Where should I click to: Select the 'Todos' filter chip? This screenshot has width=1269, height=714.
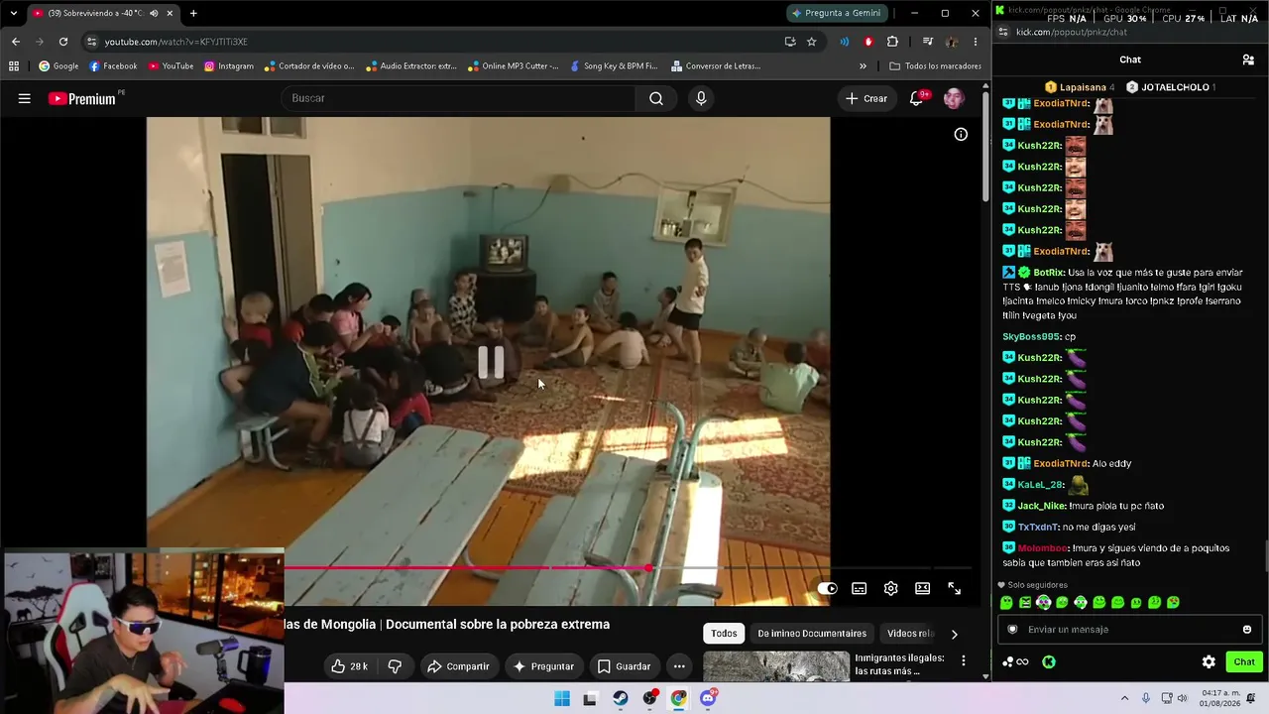(724, 634)
